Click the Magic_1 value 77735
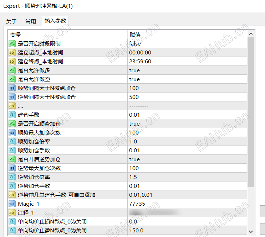This screenshot has width=265, height=237. point(137,204)
